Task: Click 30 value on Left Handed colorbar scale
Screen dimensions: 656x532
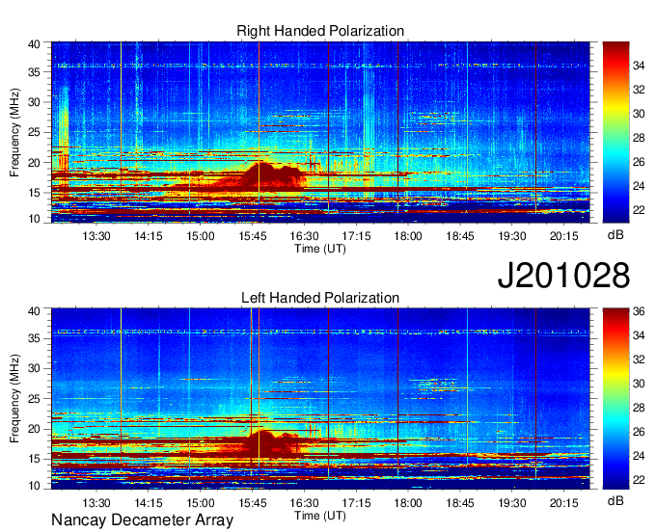Action: point(639,384)
